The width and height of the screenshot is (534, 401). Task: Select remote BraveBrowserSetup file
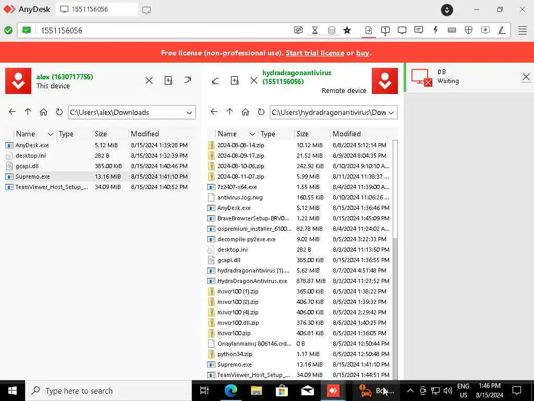pyautogui.click(x=299, y=218)
